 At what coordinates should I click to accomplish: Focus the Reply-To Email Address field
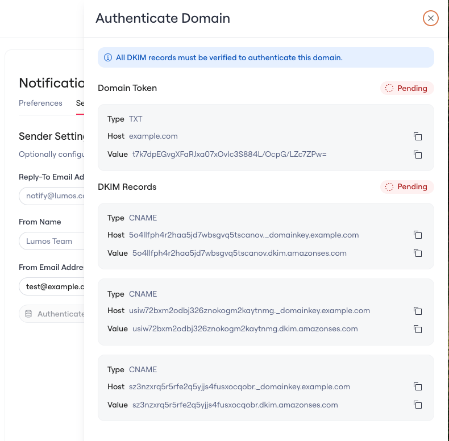(52, 196)
